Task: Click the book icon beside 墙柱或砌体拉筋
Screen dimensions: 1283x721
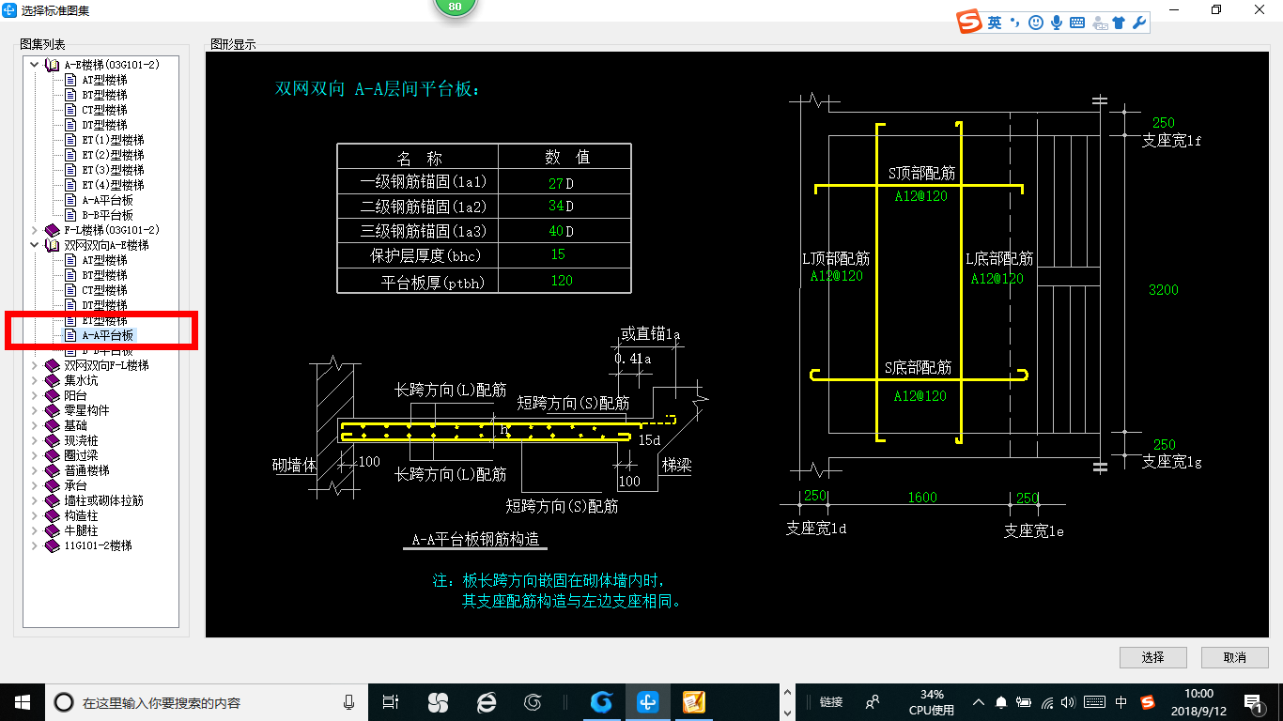Action: click(x=53, y=500)
